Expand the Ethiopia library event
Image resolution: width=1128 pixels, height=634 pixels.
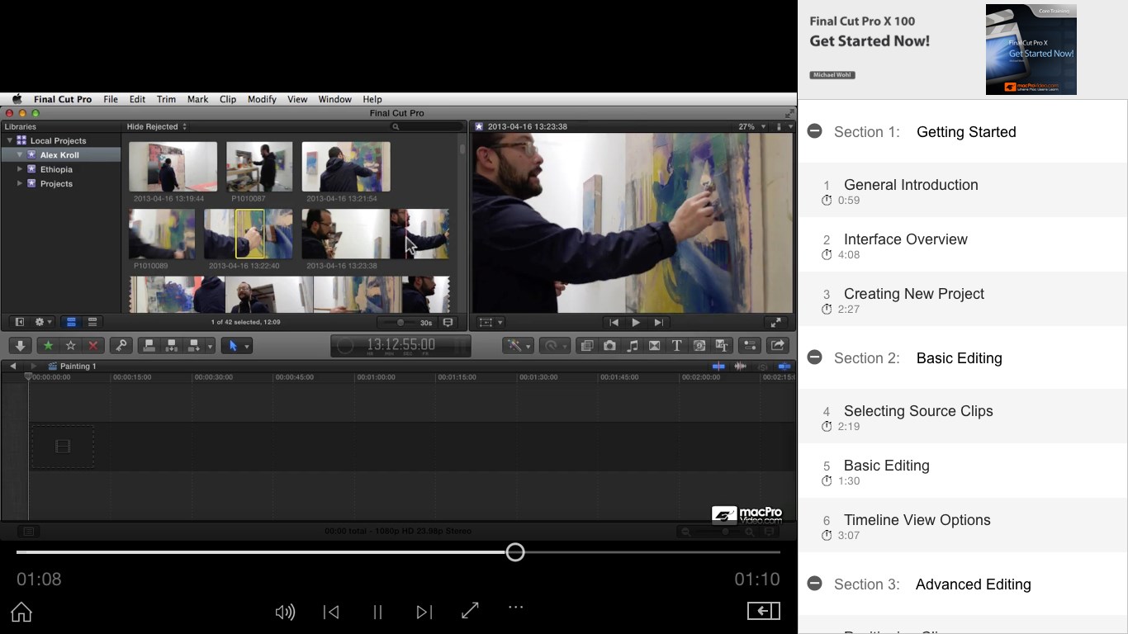(20, 169)
